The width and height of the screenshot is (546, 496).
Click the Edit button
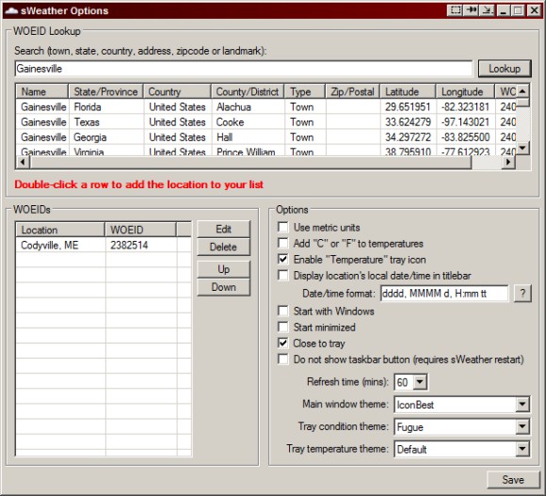coord(223,229)
